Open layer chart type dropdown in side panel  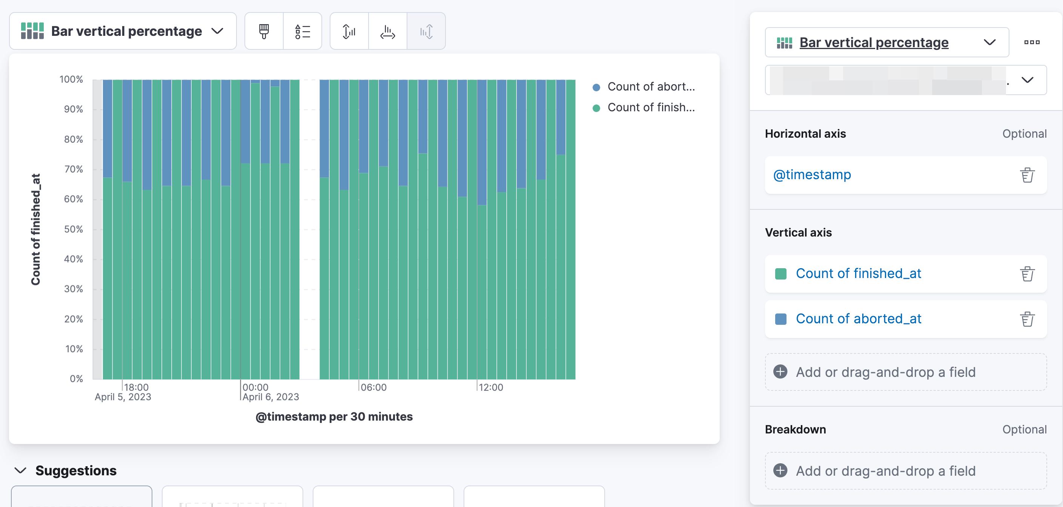tap(886, 43)
